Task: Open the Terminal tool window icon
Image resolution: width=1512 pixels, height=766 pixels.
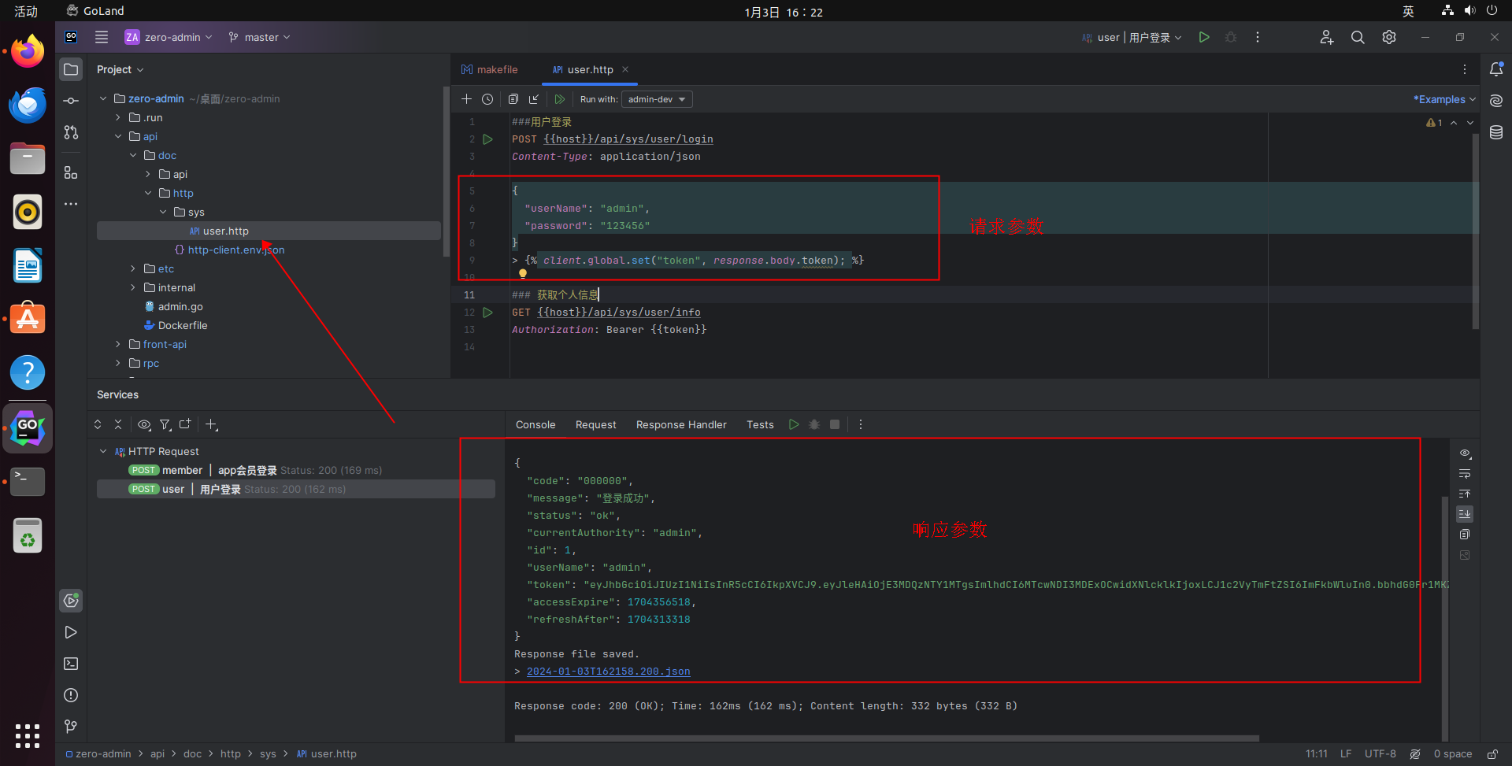Action: (71, 664)
